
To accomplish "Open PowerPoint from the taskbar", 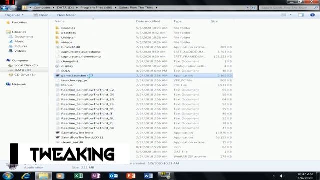I will pyautogui.click(x=131, y=176).
